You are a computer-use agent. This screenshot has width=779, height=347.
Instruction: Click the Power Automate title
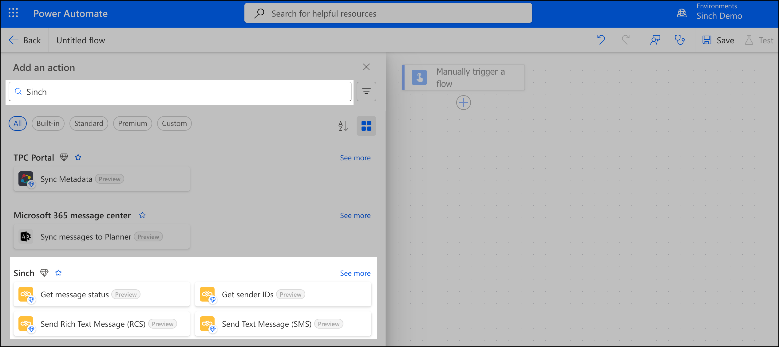click(x=70, y=14)
